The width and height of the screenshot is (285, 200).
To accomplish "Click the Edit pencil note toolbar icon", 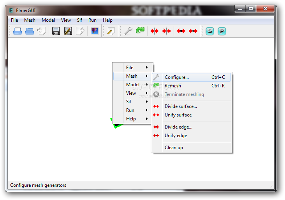I will 111,31.
